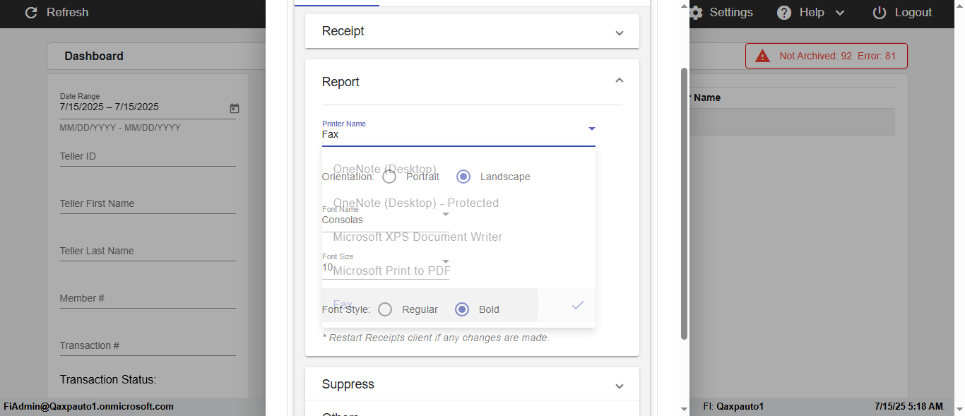The width and height of the screenshot is (965, 416).
Task: Open the Date Range calendar picker
Action: click(235, 108)
